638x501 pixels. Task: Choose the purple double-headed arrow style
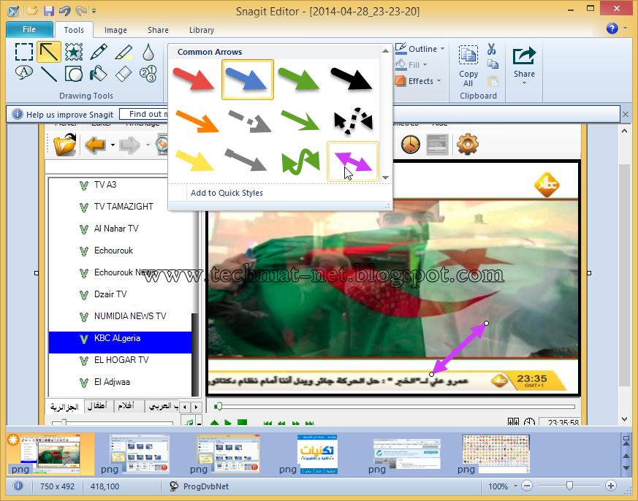click(x=353, y=161)
